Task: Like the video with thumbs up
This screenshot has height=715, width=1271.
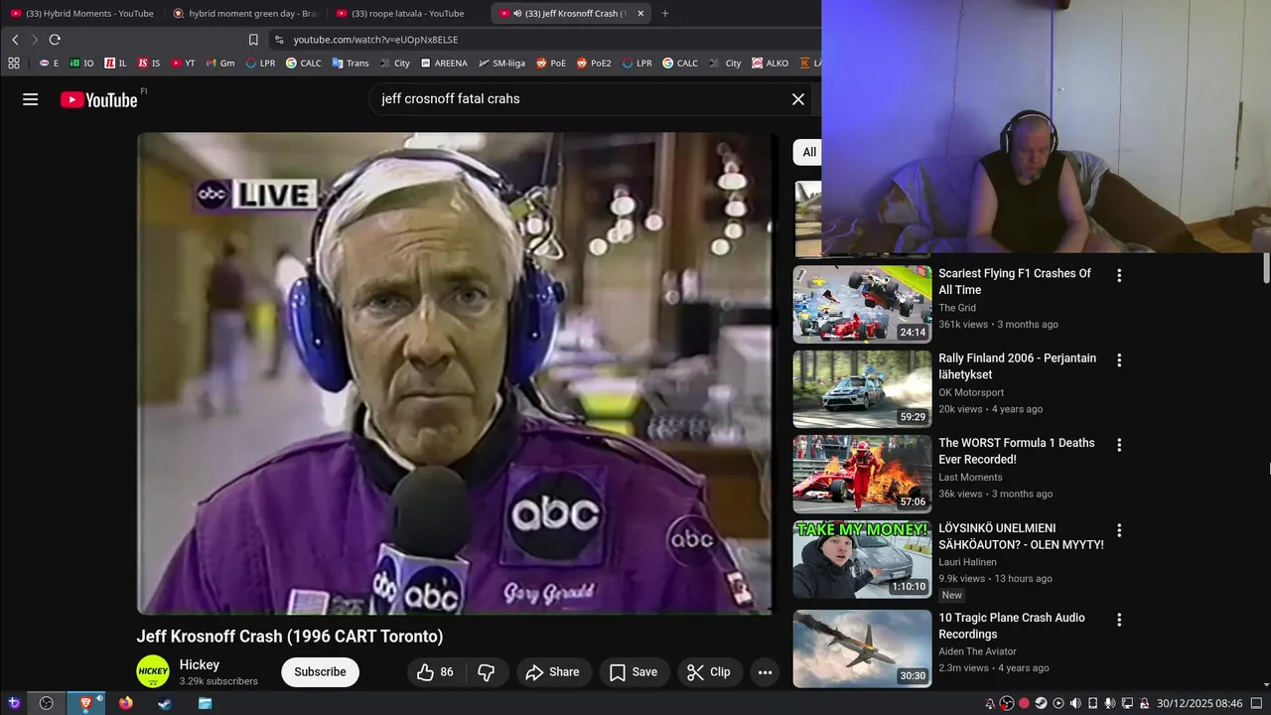Action: pyautogui.click(x=435, y=672)
